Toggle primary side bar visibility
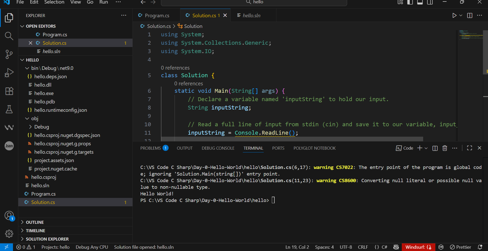Screen dimensions: 488x251 coord(410,2)
